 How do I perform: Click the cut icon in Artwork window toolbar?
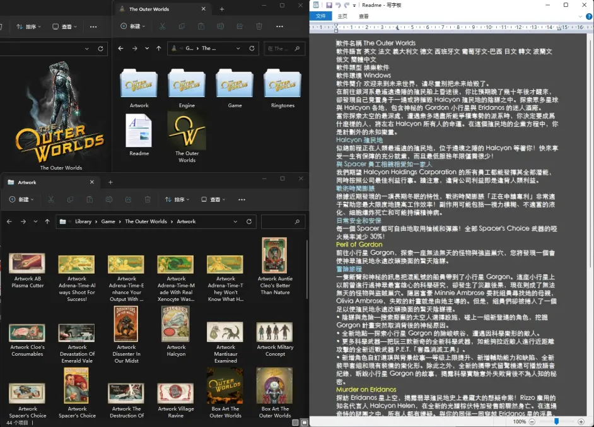(x=51, y=199)
